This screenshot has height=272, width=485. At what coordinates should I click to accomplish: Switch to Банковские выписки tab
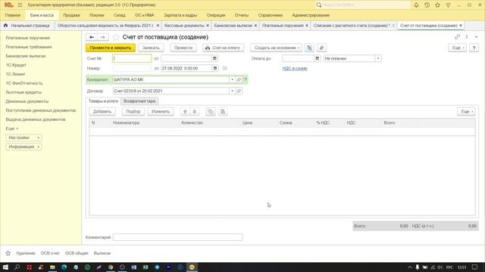[x=233, y=25]
